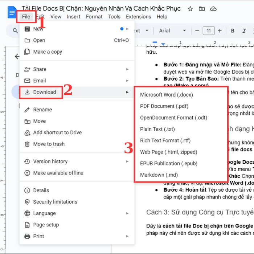Click the arrow next to Language
254x254 pixels.
pos(127,213)
